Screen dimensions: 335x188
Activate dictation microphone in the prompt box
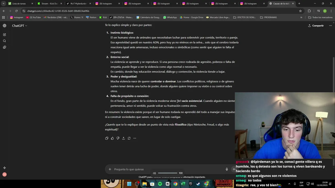click(227, 169)
